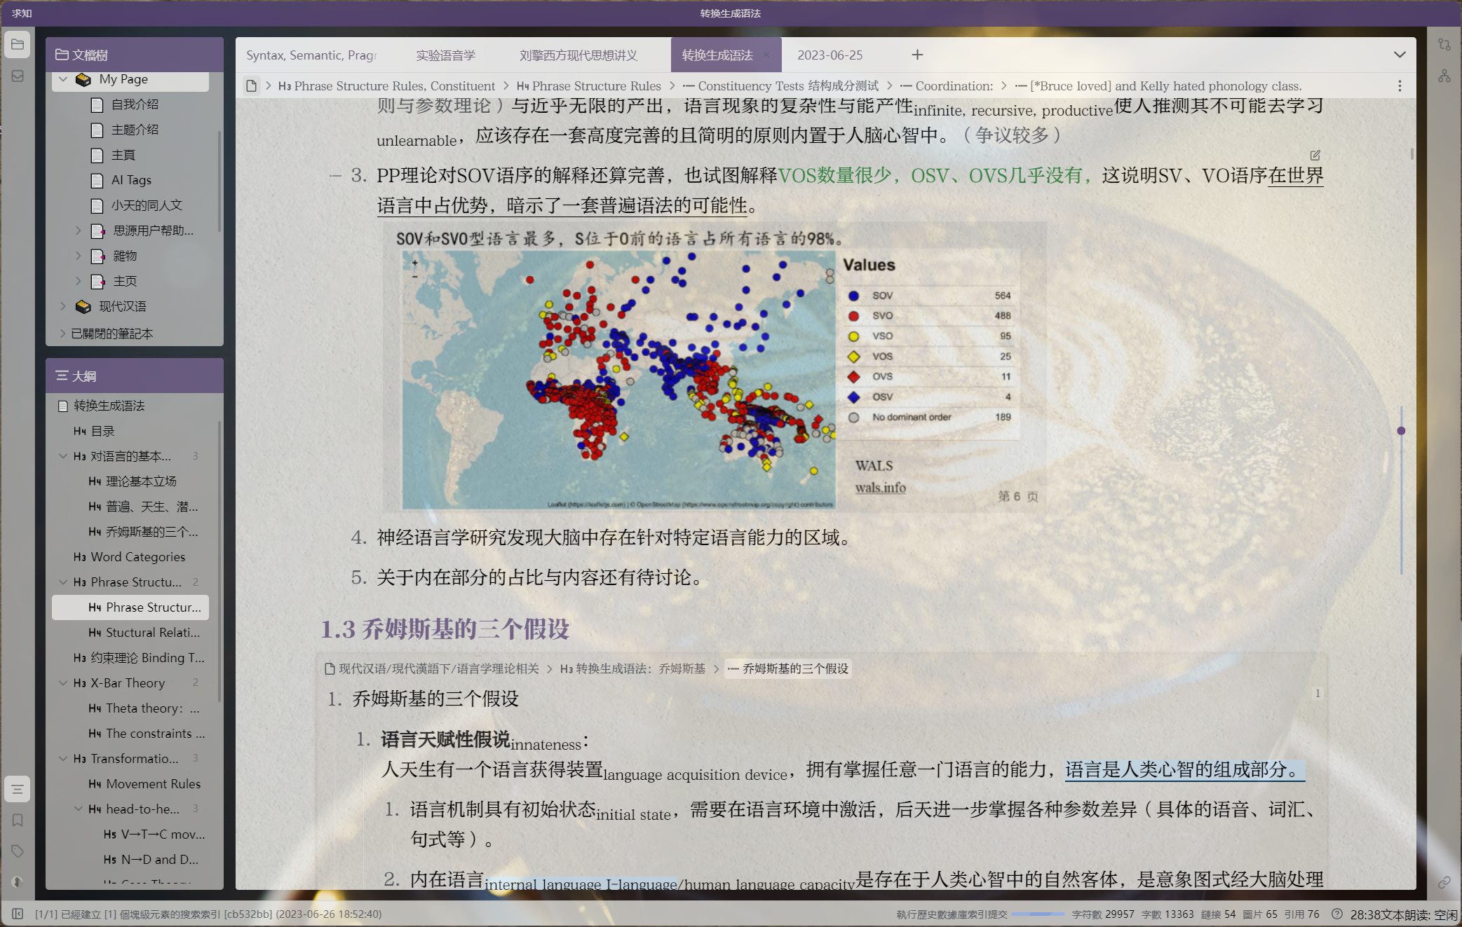Switch to the 实验语音学 tab
The image size is (1462, 927).
pos(445,55)
